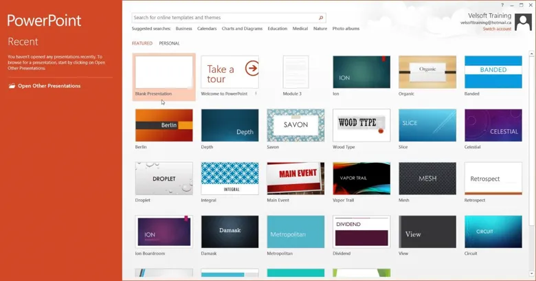Viewport: 536px width, 281px height.
Task: Select the Business suggested search
Action: tap(183, 29)
